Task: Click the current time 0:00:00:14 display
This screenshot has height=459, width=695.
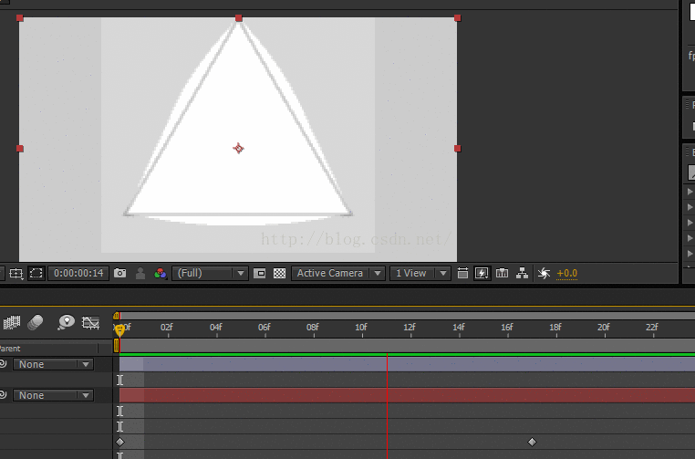Action: [x=78, y=273]
